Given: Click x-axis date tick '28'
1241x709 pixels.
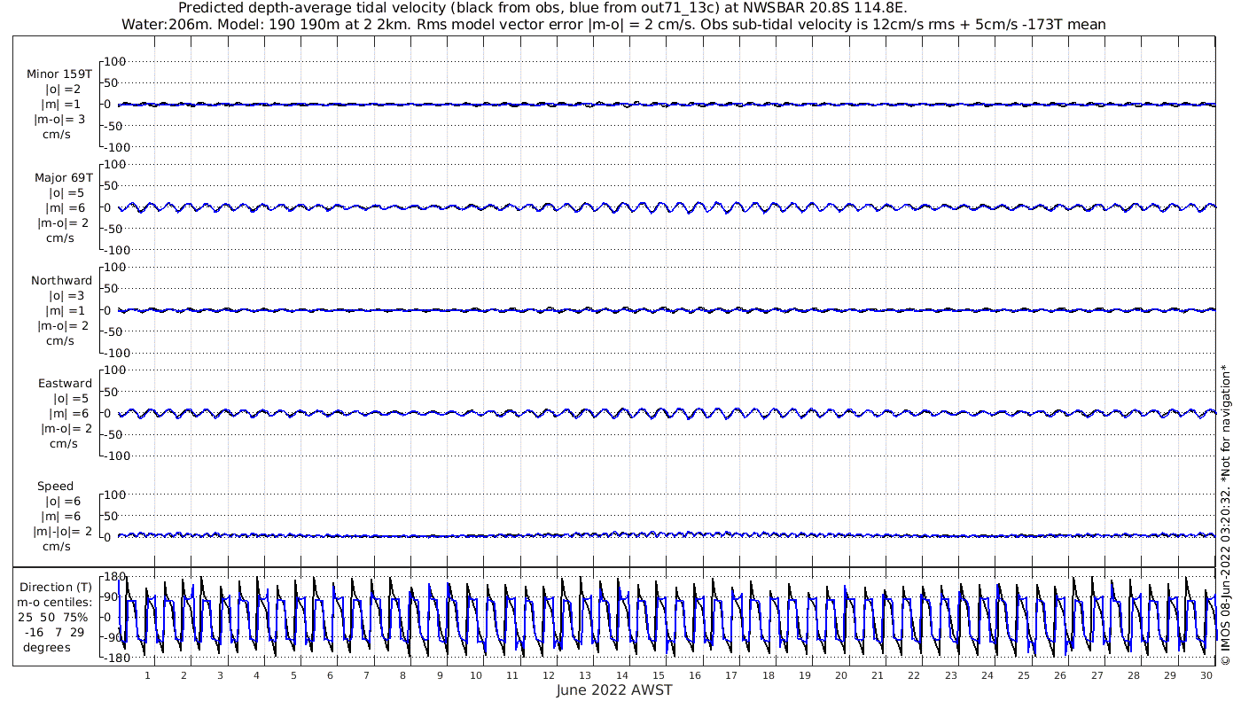Looking at the screenshot, I should 1133,675.
